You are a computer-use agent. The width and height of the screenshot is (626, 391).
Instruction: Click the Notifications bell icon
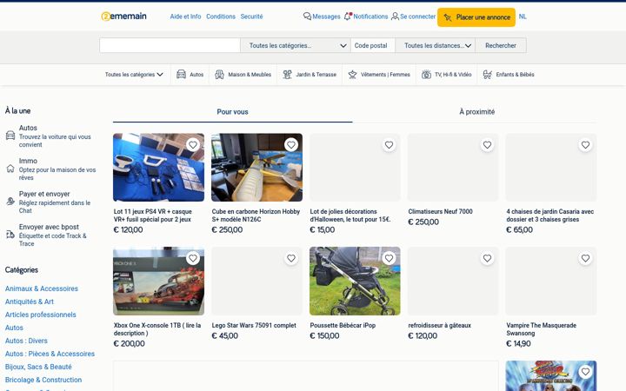[348, 17]
